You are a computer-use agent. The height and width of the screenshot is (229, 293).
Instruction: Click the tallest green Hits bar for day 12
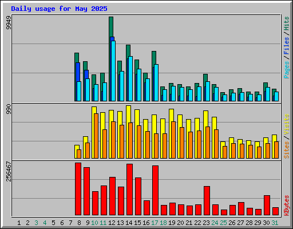click(x=111, y=27)
